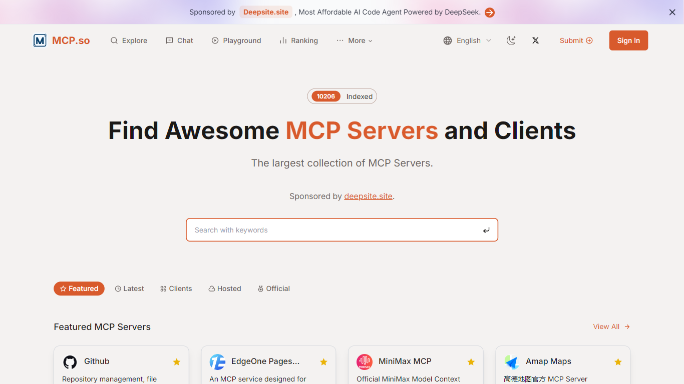Click the star on Amap Maps card
The height and width of the screenshot is (384, 684).
click(618, 362)
